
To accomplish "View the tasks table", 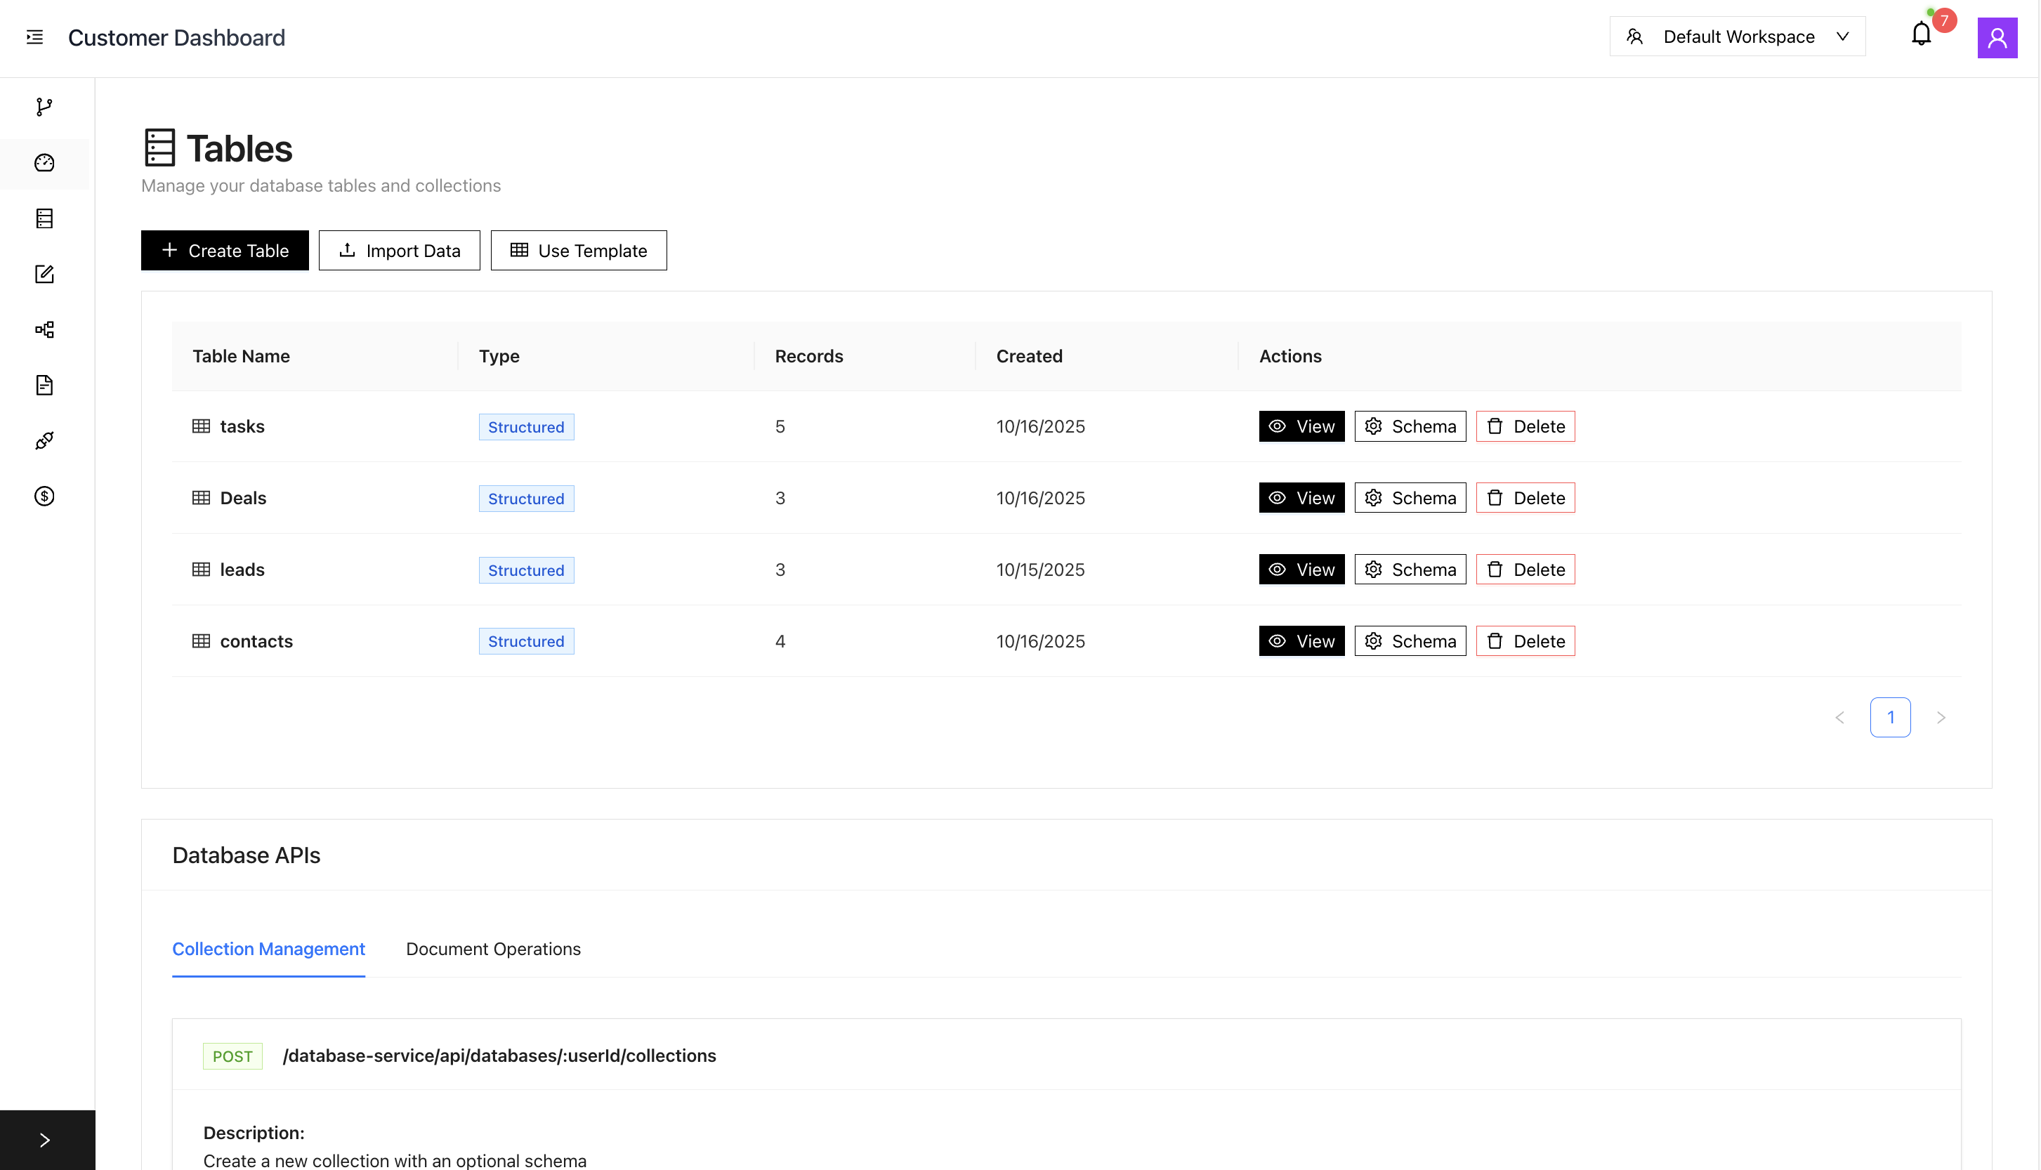I will pyautogui.click(x=1301, y=427).
